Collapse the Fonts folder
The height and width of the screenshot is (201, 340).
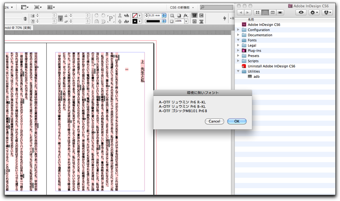(x=238, y=40)
